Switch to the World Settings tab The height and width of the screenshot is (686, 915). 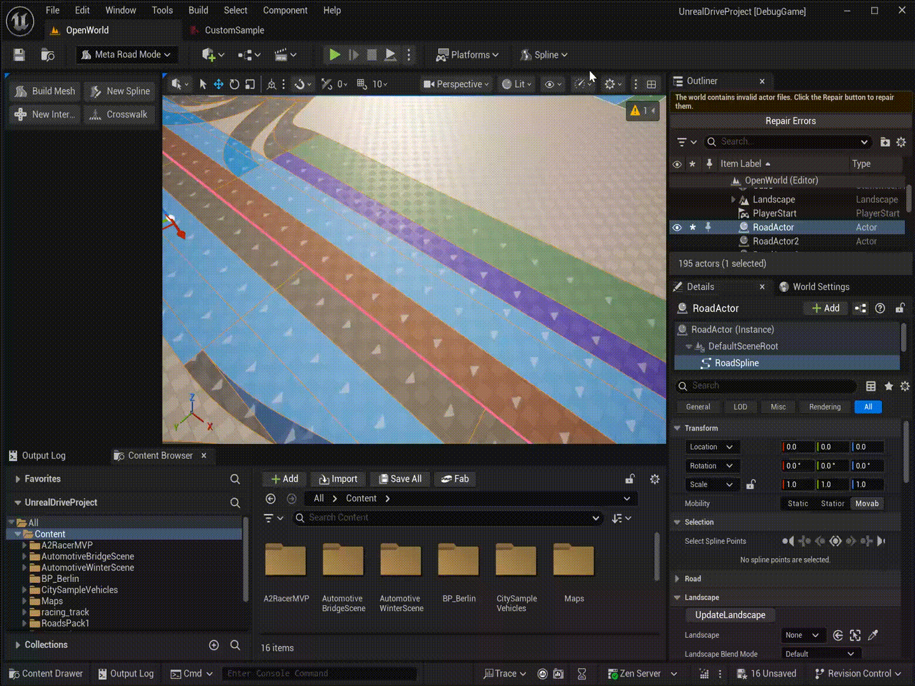815,287
